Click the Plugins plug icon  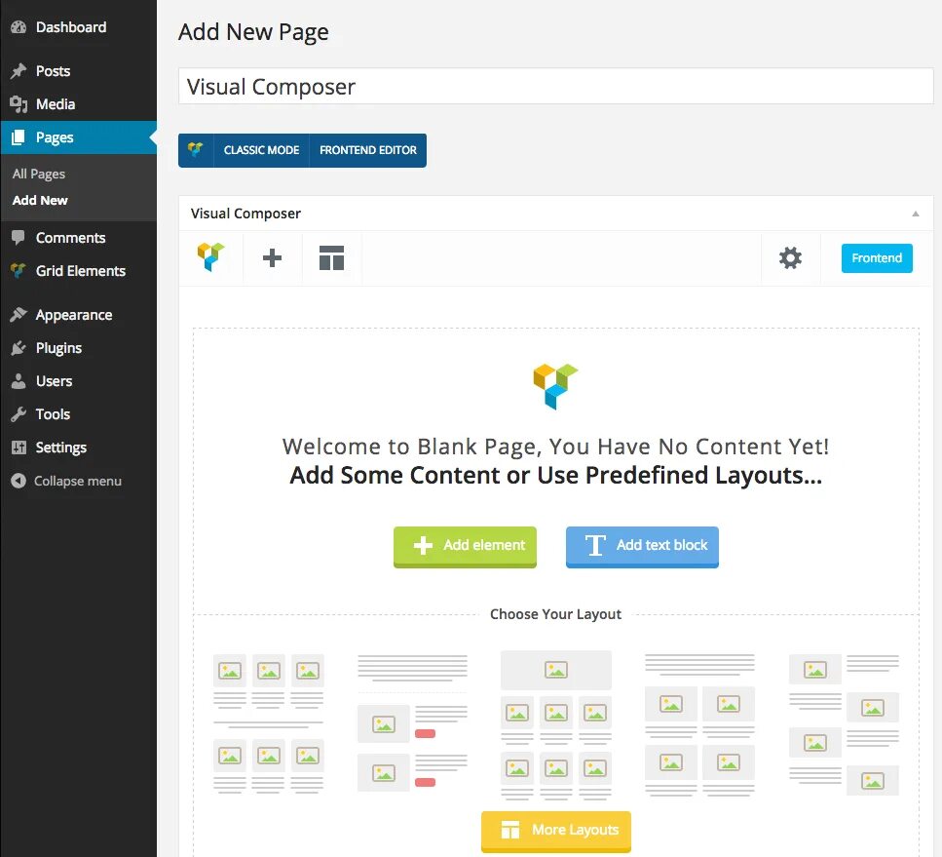tap(19, 348)
